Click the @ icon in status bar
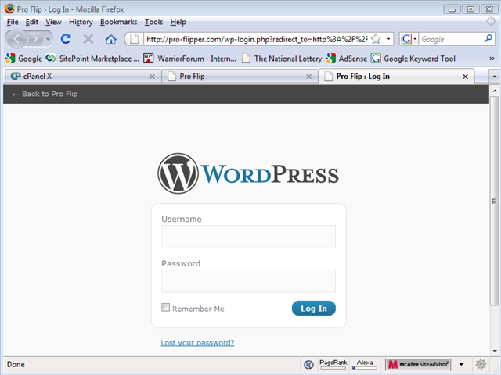 click(308, 365)
